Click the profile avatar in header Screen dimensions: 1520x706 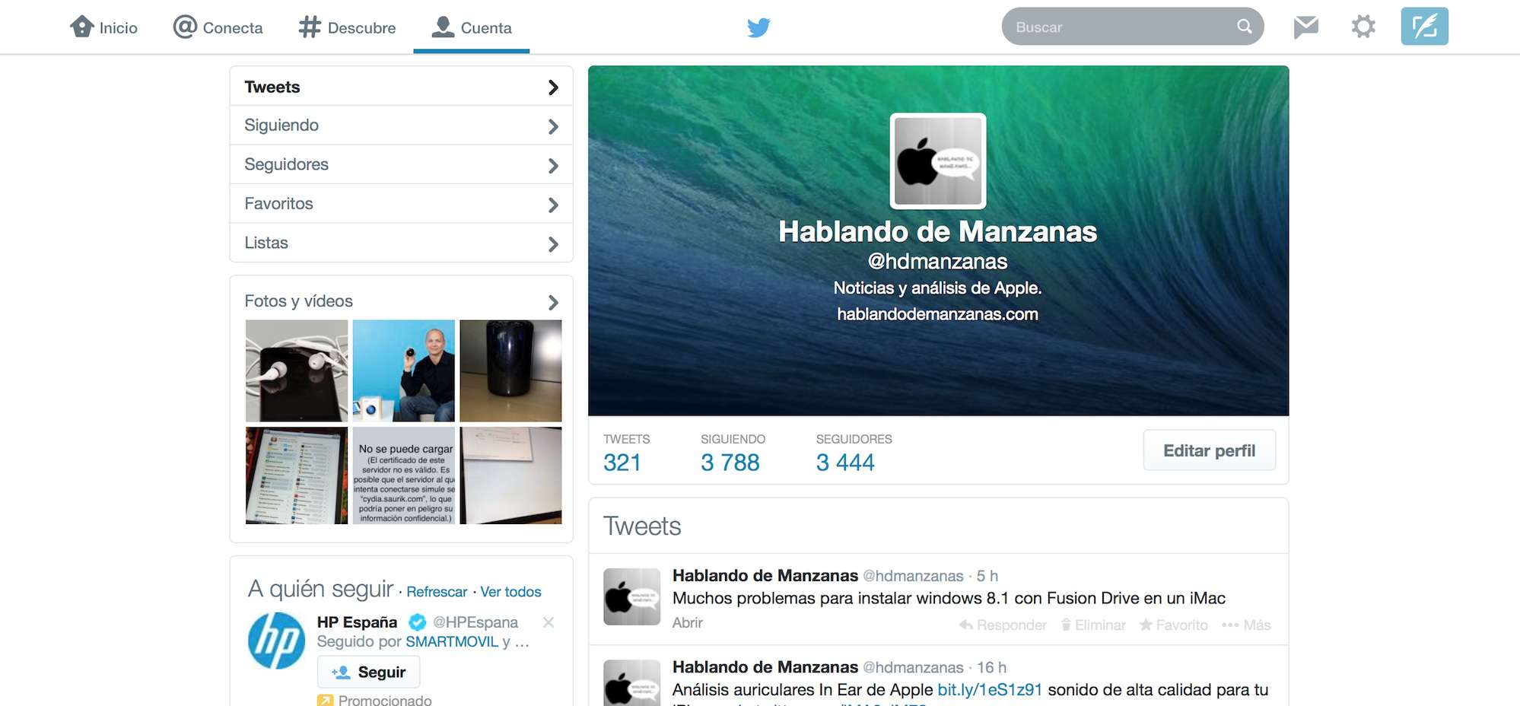pos(938,161)
